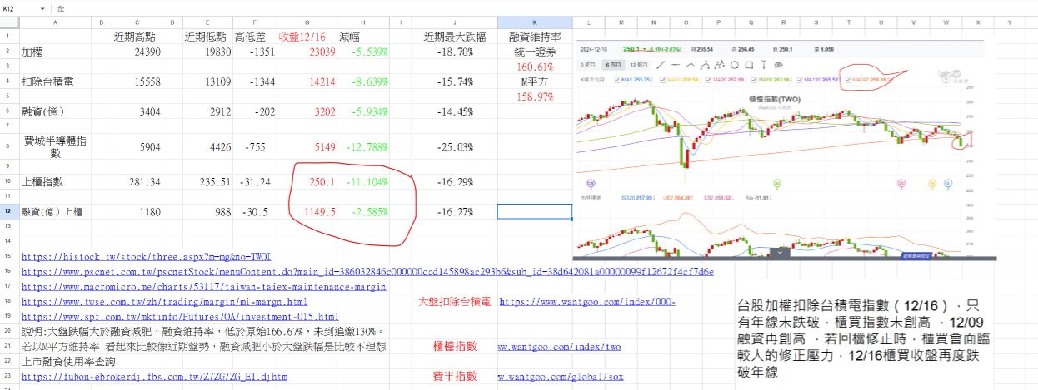Open the pscnet.com.tw menuContent link
The width and height of the screenshot is (1038, 390).
[x=367, y=271]
